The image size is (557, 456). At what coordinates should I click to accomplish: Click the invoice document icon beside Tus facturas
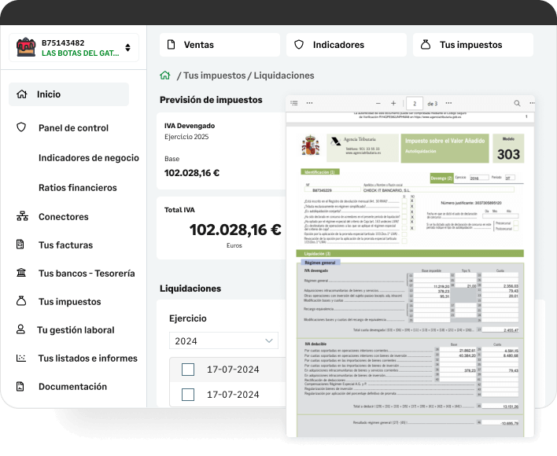(20, 245)
